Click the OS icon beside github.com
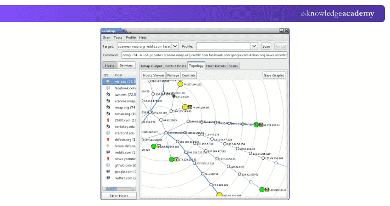The width and height of the screenshot is (390, 206). (108, 165)
